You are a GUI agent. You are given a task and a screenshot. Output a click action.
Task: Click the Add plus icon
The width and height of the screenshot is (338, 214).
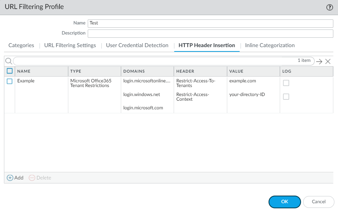(x=10, y=178)
